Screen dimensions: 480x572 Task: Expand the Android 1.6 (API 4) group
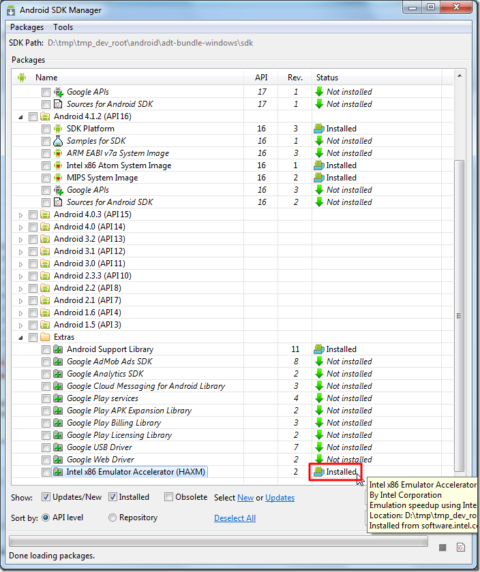[21, 313]
